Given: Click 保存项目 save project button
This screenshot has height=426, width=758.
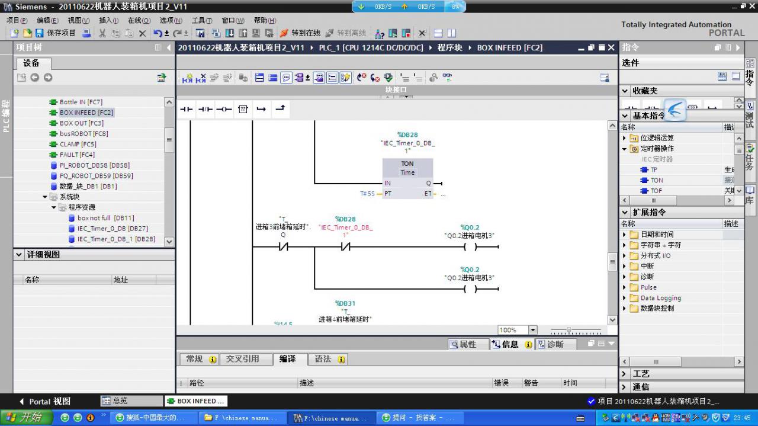Looking at the screenshot, I should [x=56, y=33].
